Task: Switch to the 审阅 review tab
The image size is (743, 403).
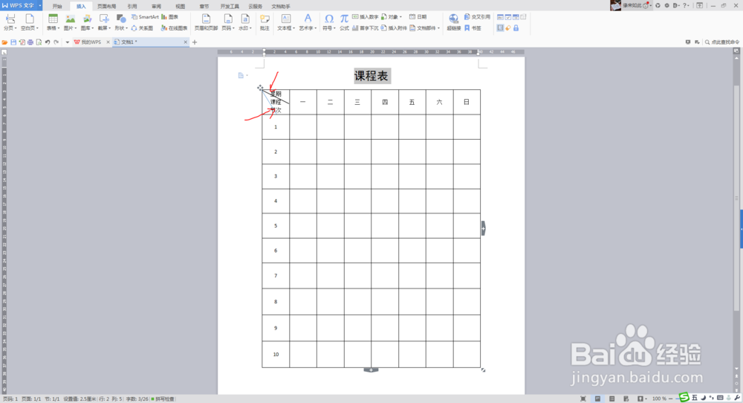Action: [156, 6]
